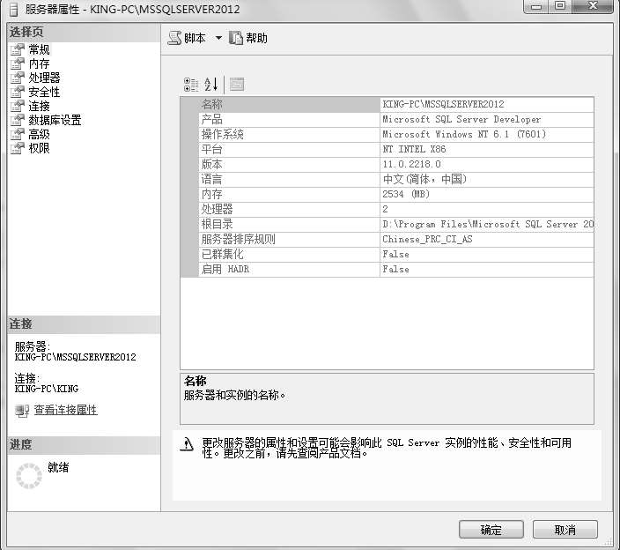Minimize the server properties window

tap(536, 6)
